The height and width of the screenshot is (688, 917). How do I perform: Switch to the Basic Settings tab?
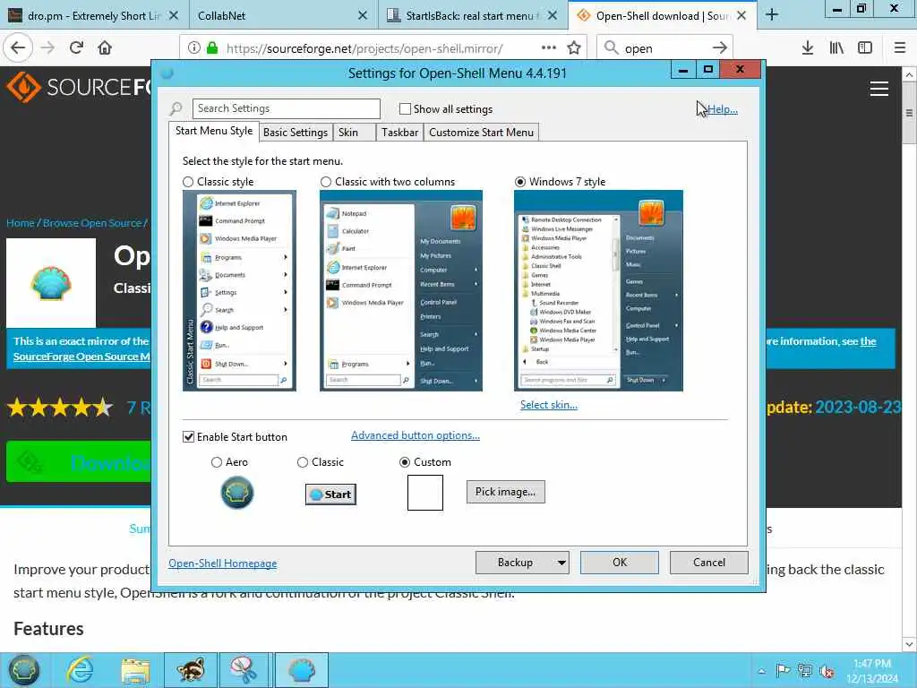(296, 133)
